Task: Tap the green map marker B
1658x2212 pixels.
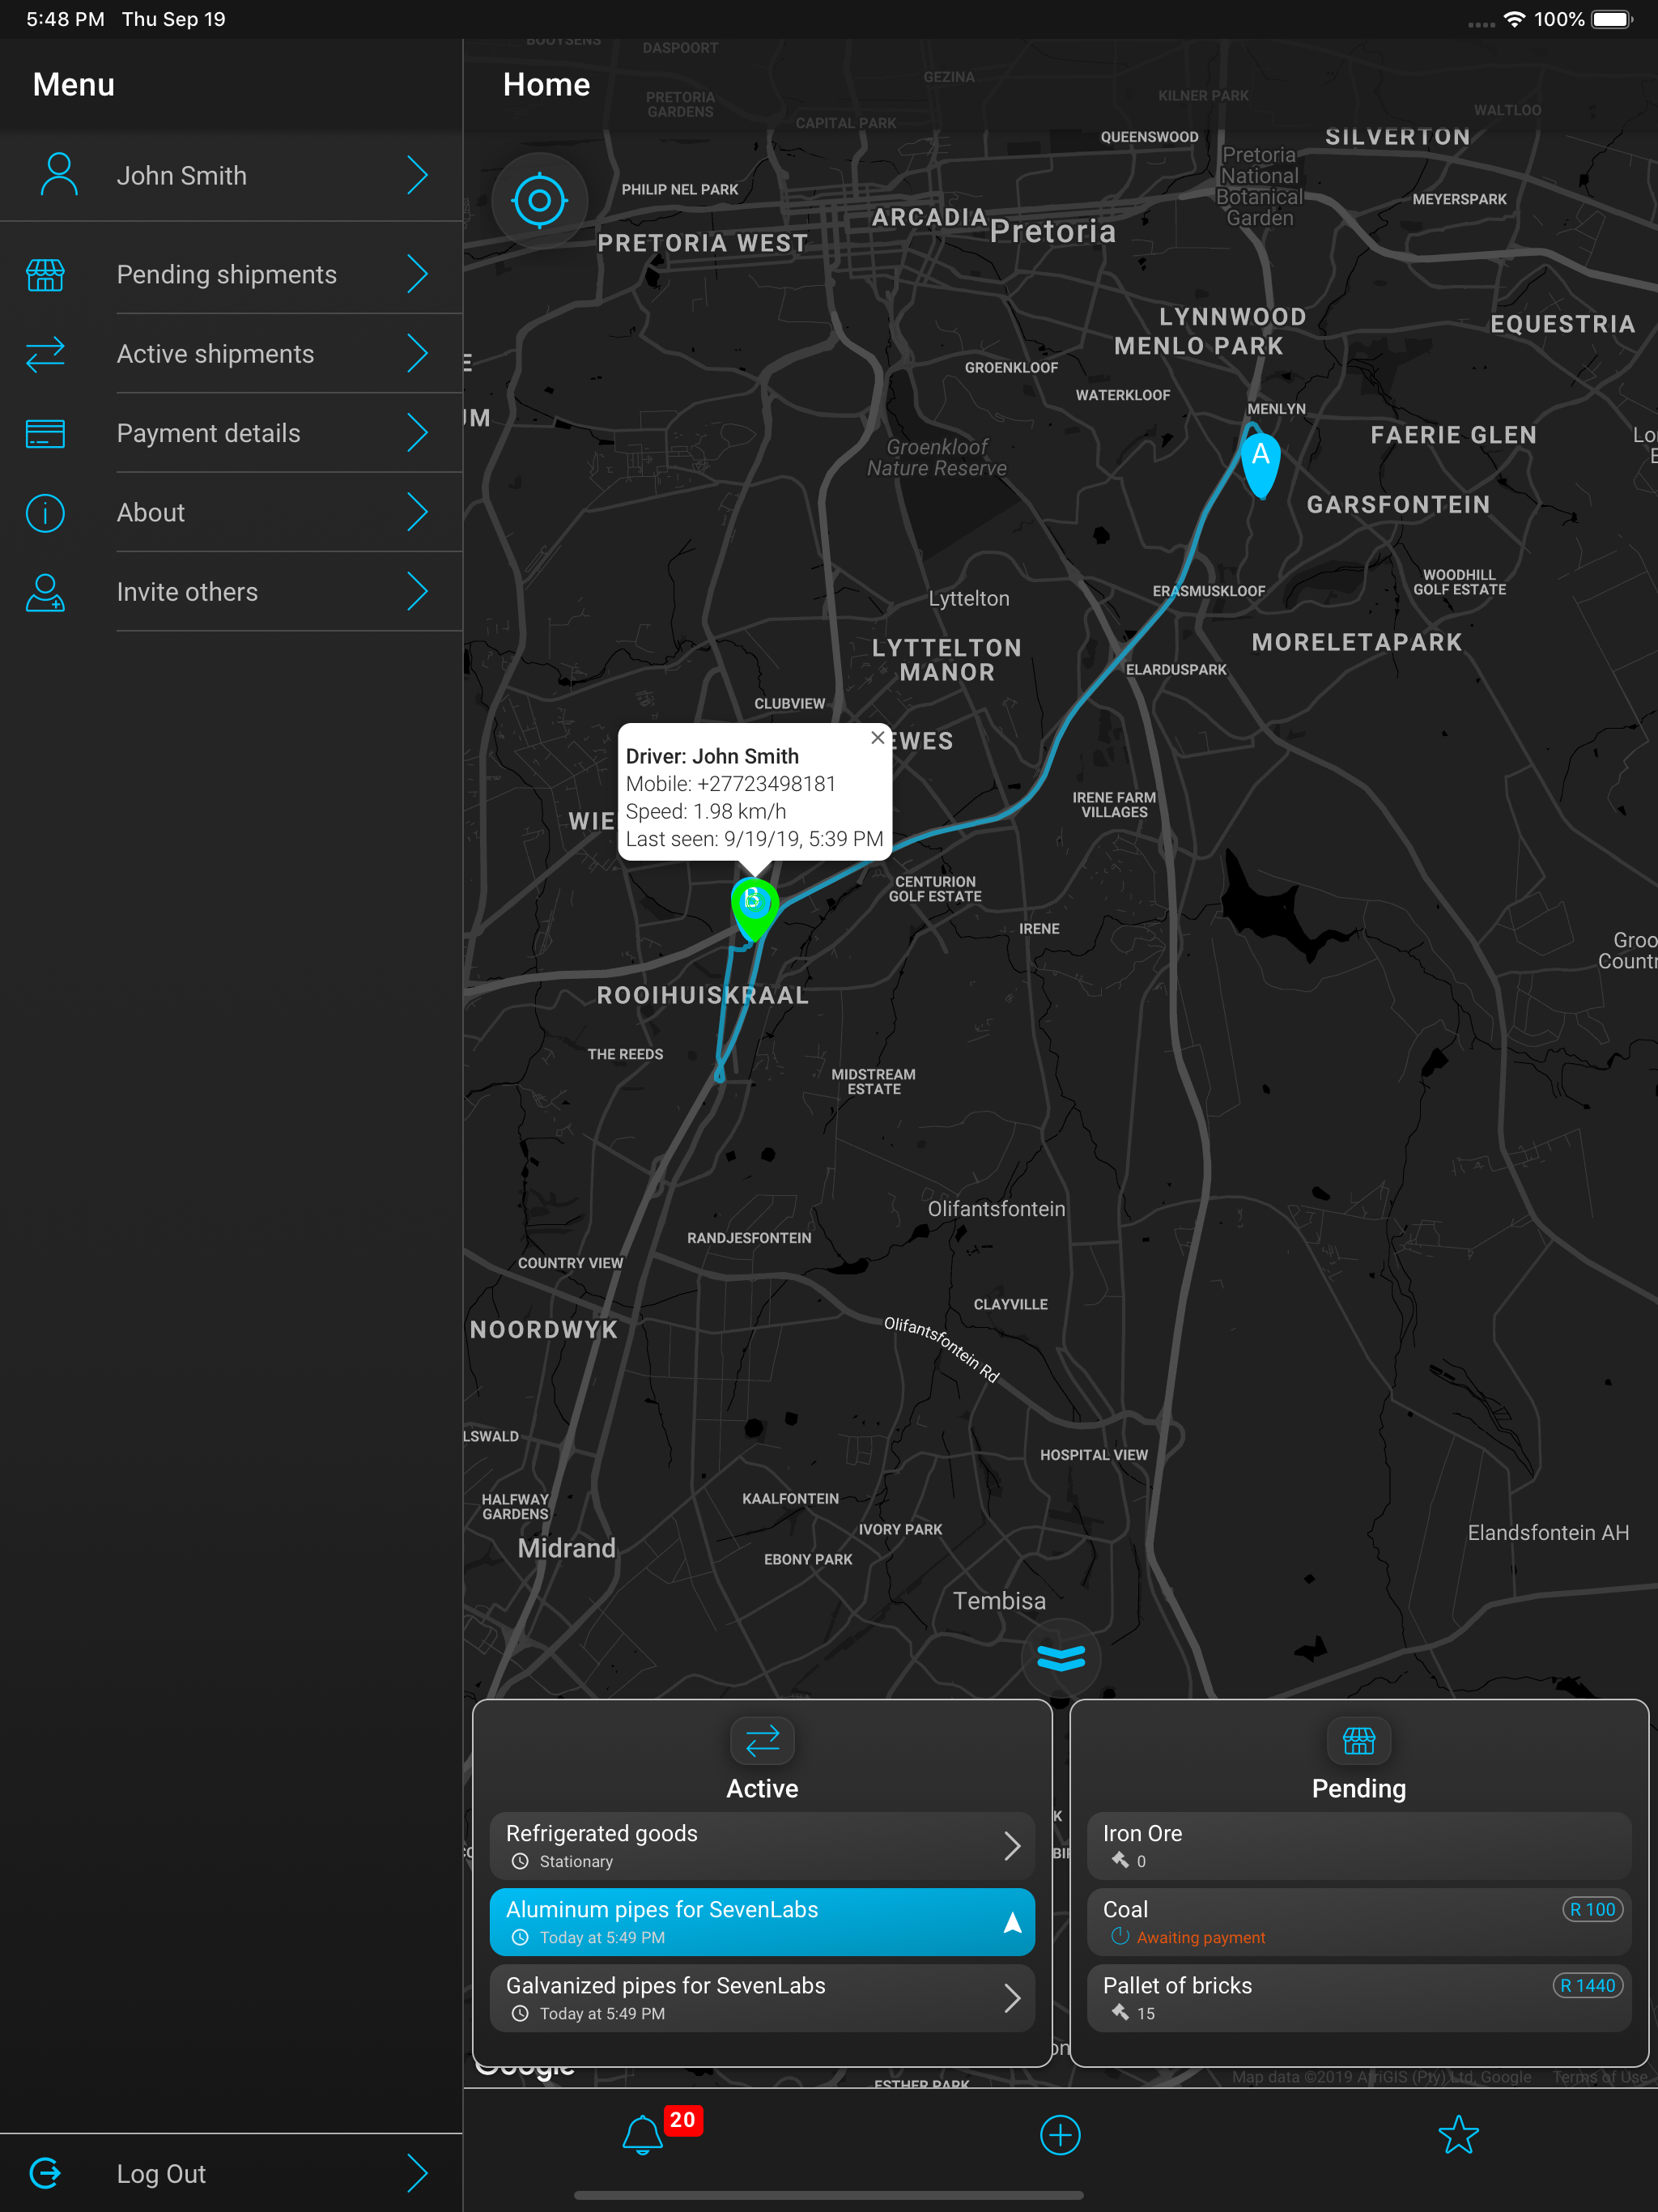Action: [754, 908]
